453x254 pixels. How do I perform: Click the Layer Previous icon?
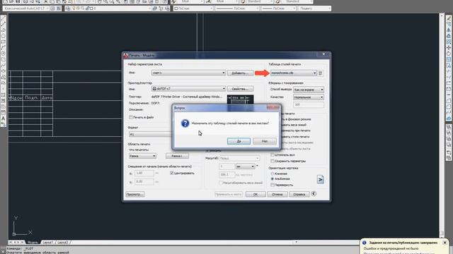161,8
